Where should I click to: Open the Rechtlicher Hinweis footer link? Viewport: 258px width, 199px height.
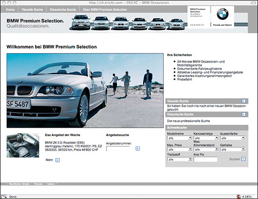pos(19,184)
